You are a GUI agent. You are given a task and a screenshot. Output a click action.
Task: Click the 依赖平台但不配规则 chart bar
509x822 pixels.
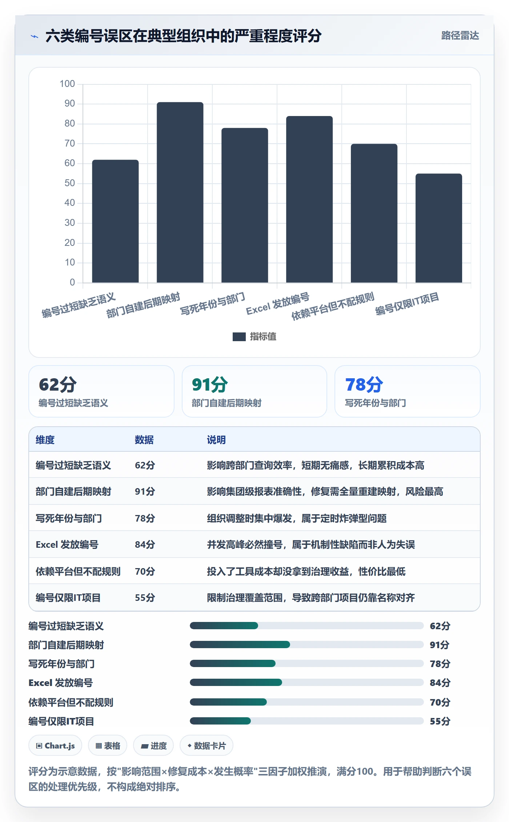(374, 213)
